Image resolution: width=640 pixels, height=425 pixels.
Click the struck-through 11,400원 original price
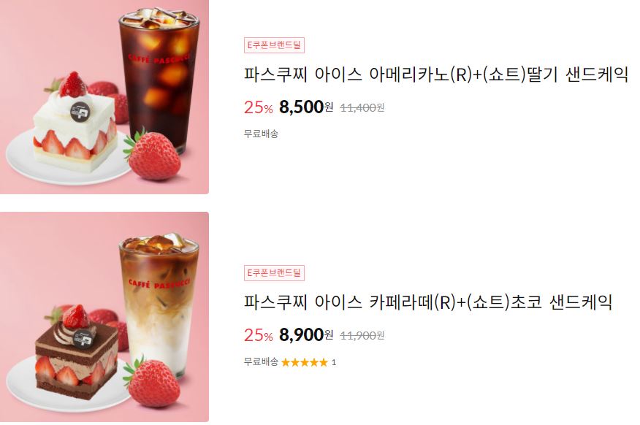coord(362,107)
